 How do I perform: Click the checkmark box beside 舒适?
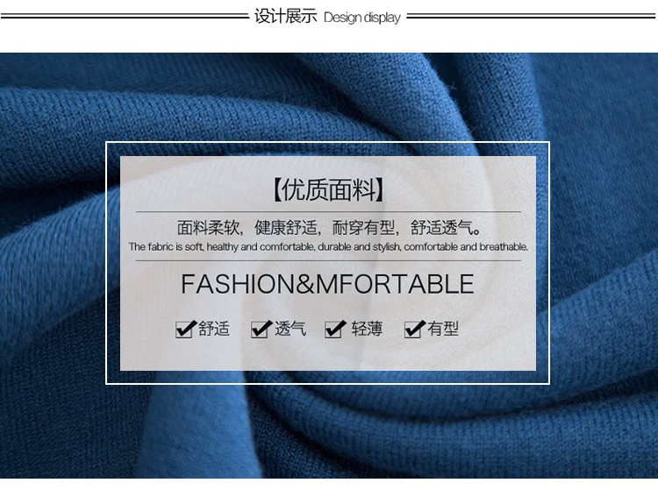pyautogui.click(x=186, y=329)
